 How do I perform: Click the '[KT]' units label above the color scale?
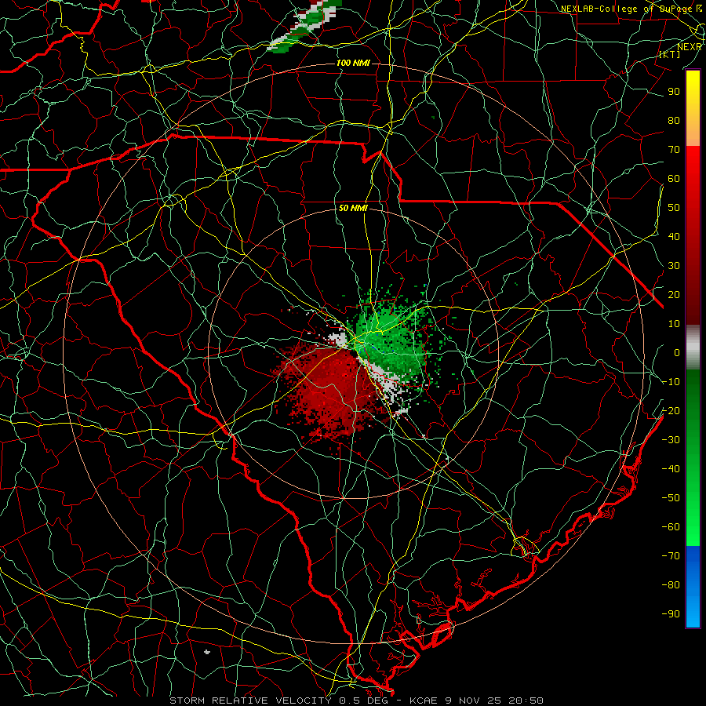[670, 55]
